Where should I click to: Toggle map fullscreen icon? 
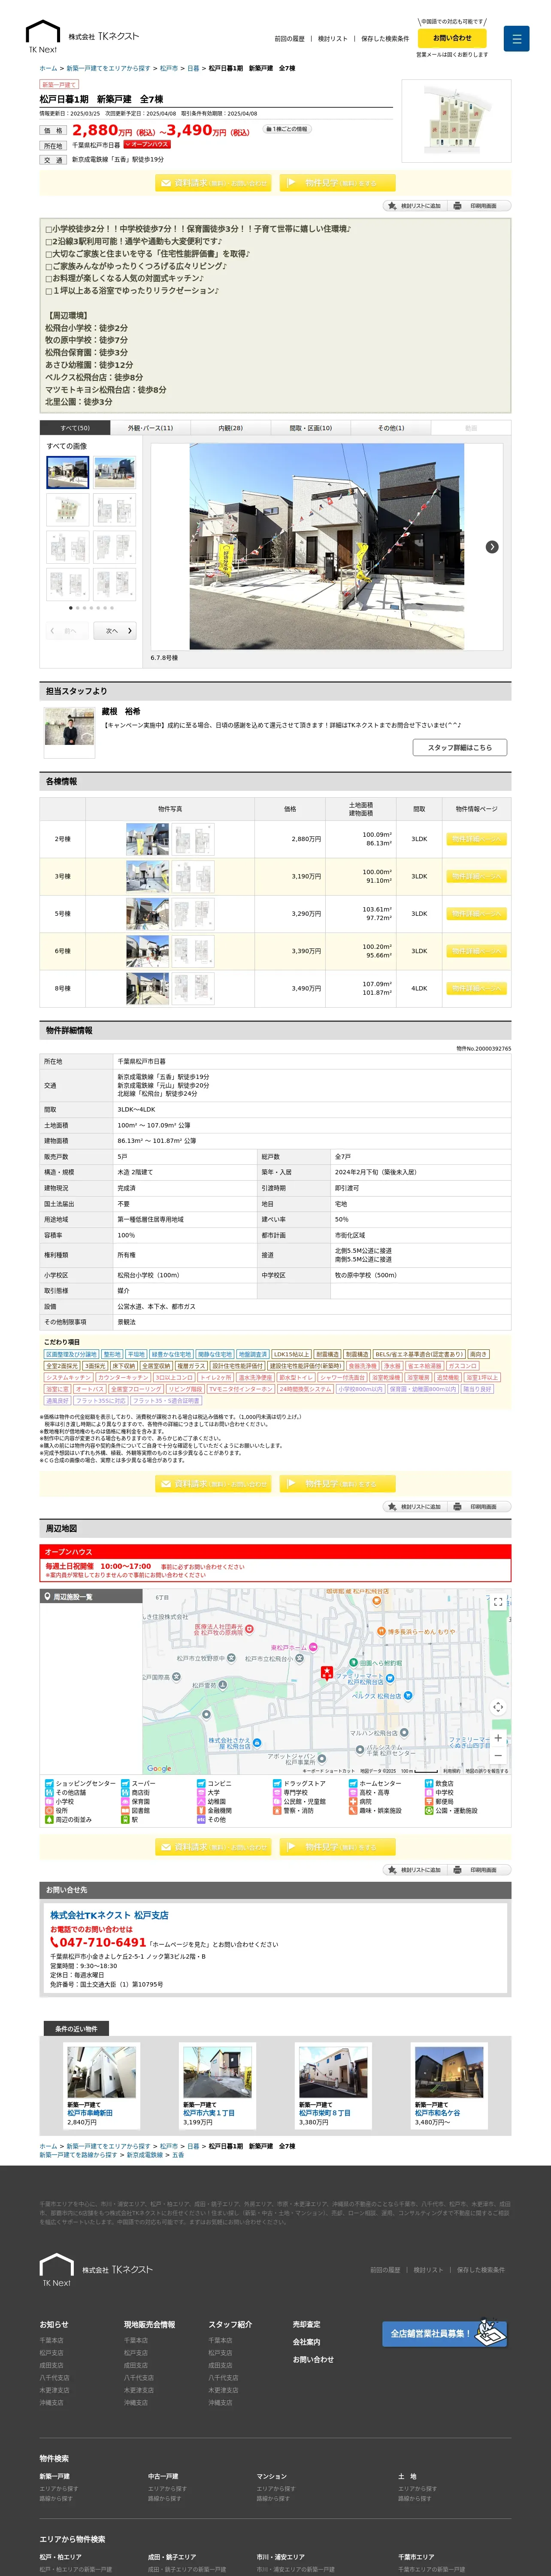498,1601
